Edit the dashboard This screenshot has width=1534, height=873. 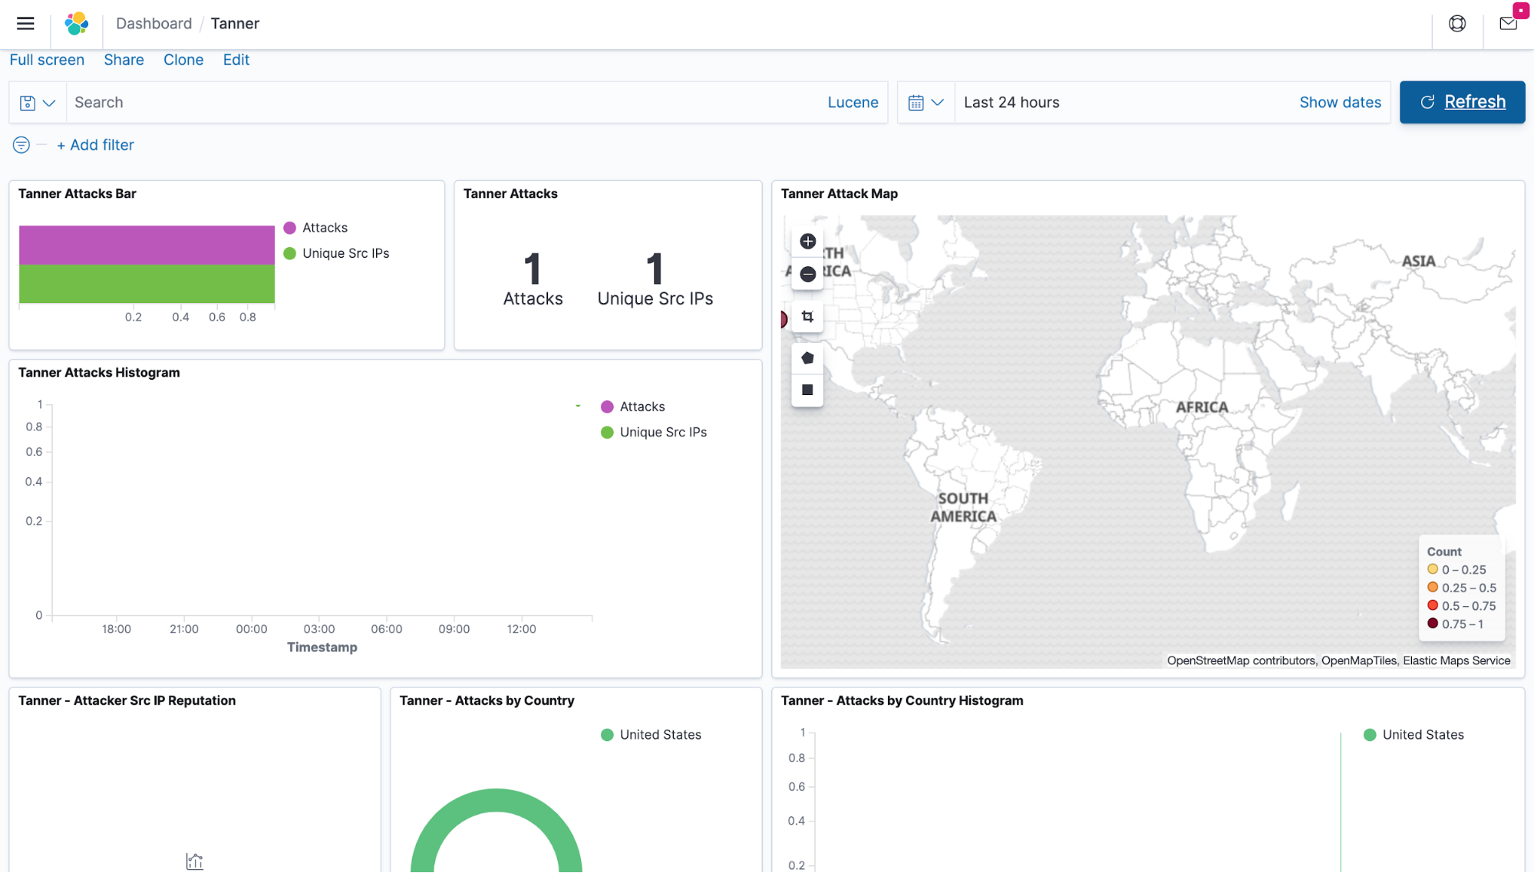(x=236, y=60)
